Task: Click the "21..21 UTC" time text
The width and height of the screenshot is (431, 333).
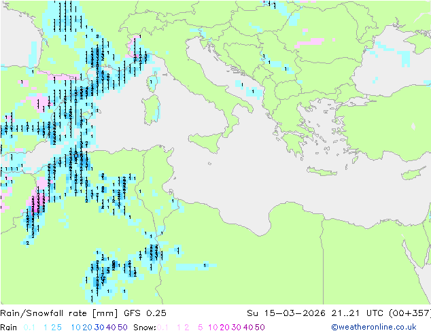Action: [x=358, y=313]
